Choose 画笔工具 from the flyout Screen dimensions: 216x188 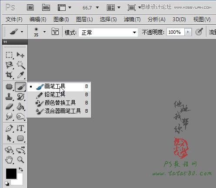pos(59,87)
